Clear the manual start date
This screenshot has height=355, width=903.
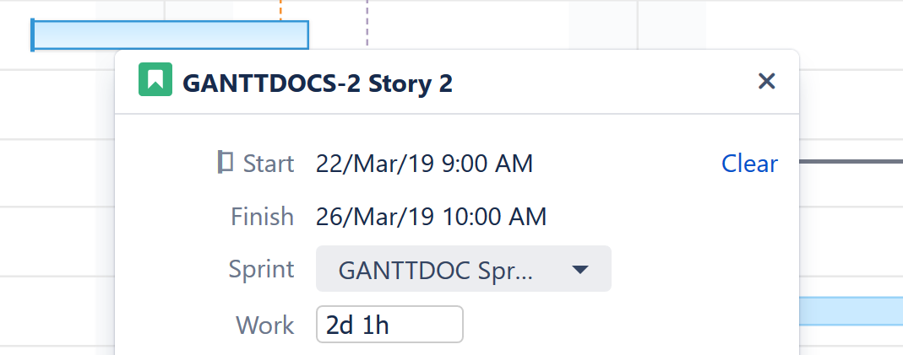click(749, 164)
